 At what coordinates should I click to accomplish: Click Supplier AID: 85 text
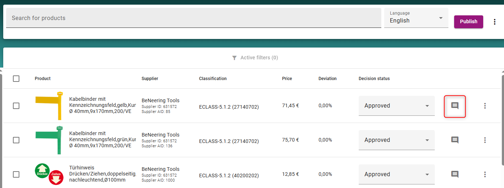[156, 112]
